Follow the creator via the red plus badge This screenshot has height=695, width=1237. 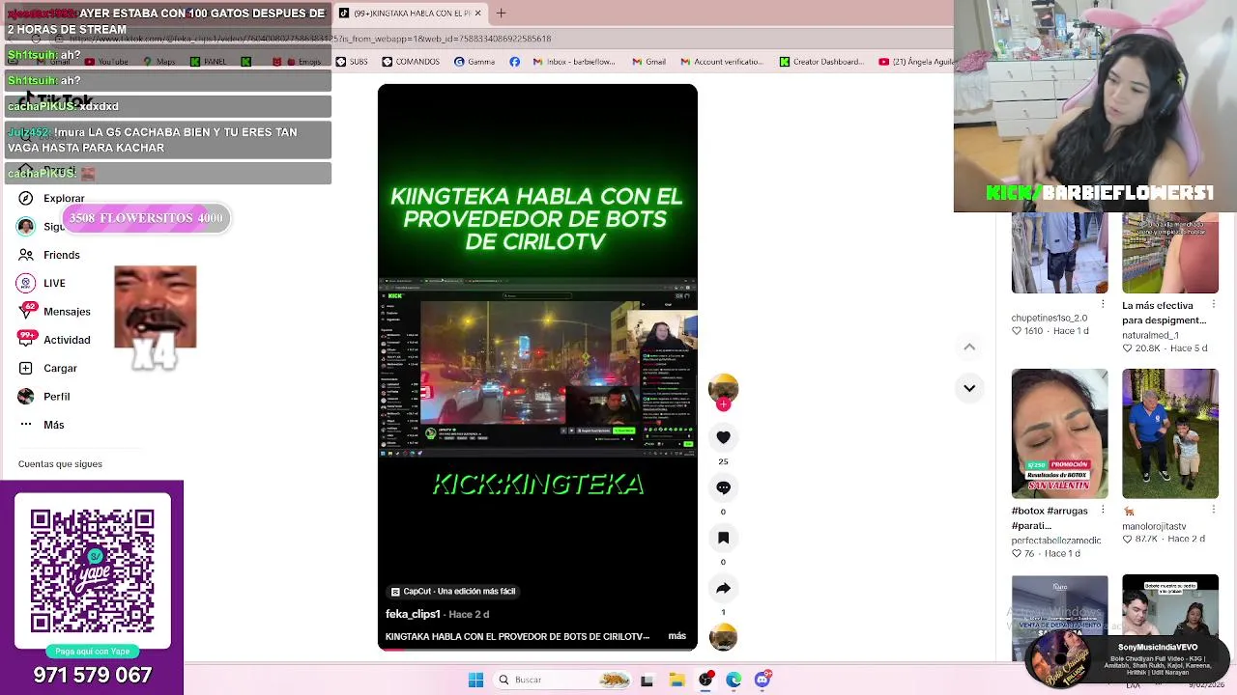723,404
